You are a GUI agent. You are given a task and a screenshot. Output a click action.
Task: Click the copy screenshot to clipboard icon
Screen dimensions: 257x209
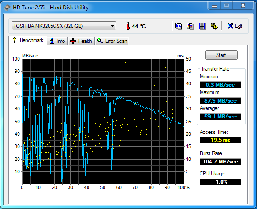190,26
